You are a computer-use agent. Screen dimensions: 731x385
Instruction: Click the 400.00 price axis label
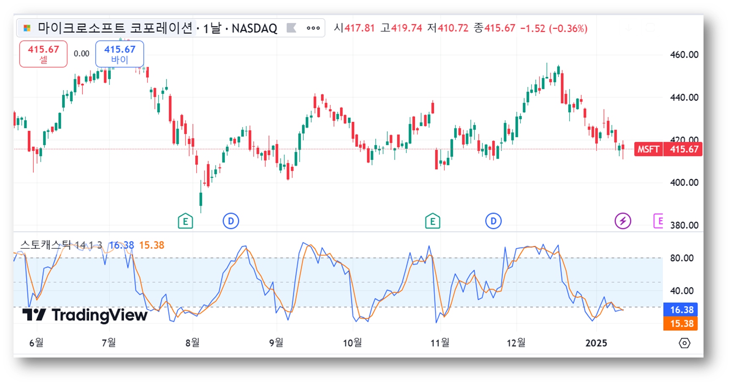coord(684,182)
